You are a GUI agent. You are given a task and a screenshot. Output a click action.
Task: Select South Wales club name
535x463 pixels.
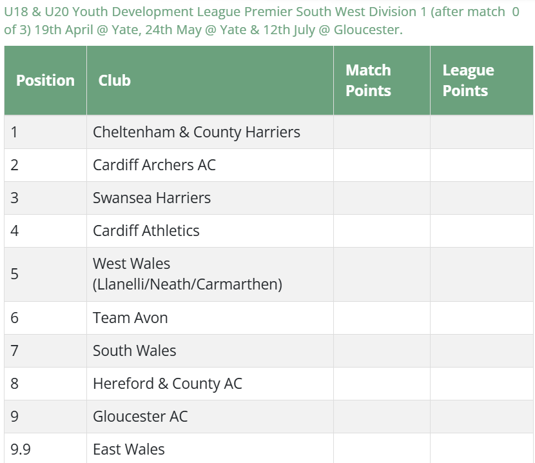134,351
